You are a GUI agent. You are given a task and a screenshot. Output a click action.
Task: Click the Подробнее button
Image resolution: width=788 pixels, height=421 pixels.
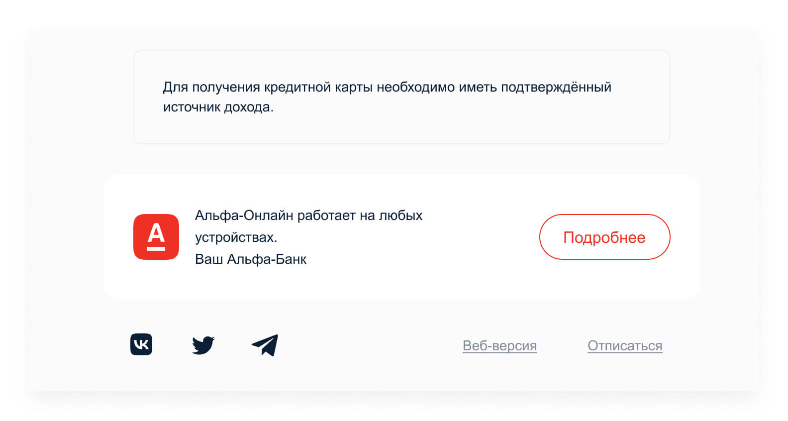[604, 237]
